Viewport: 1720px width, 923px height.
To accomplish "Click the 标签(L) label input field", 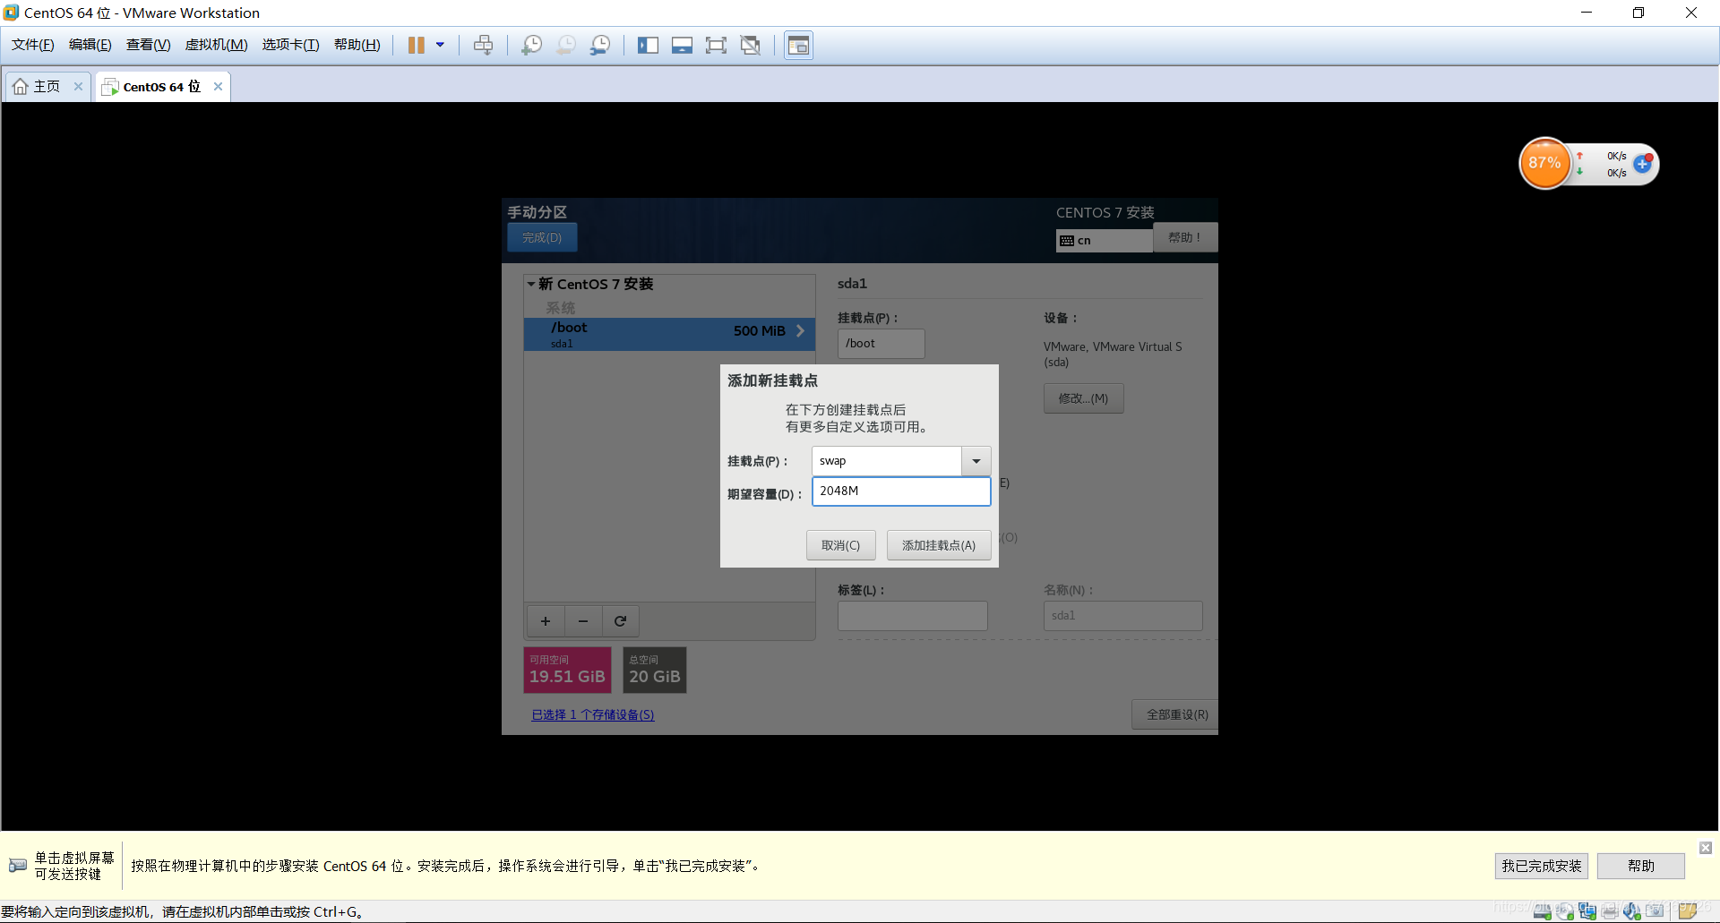I will [x=913, y=616].
